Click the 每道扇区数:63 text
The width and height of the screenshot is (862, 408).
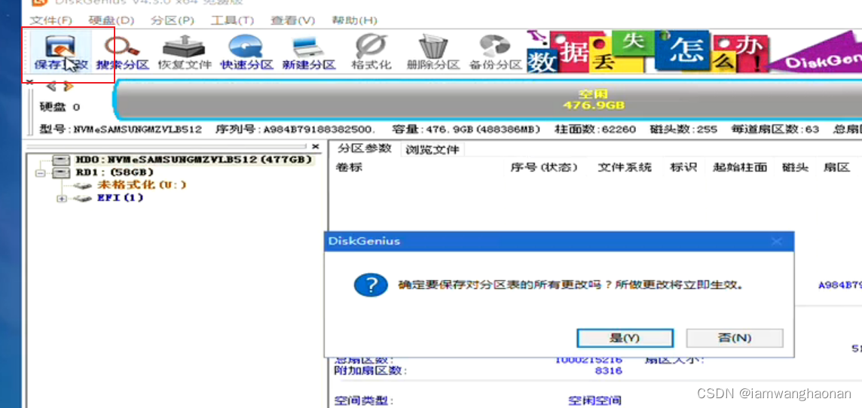pyautogui.click(x=775, y=129)
